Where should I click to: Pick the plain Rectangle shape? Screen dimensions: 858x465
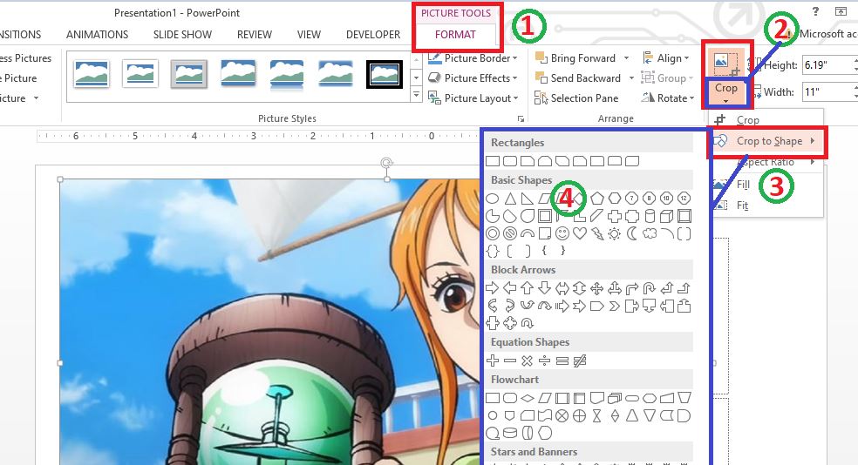pos(493,161)
